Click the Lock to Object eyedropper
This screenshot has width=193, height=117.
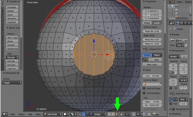tap(160, 84)
